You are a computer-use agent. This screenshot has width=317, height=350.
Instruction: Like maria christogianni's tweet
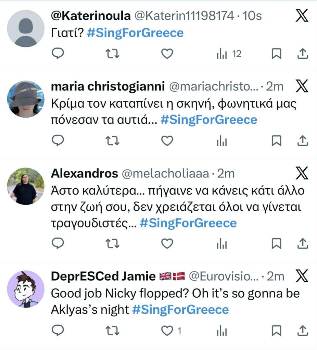pyautogui.click(x=167, y=141)
